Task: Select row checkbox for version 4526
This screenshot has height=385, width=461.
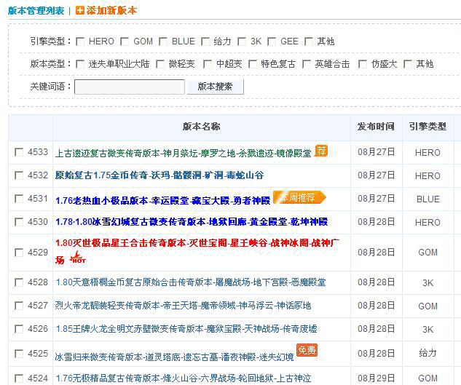Action: click(19, 329)
